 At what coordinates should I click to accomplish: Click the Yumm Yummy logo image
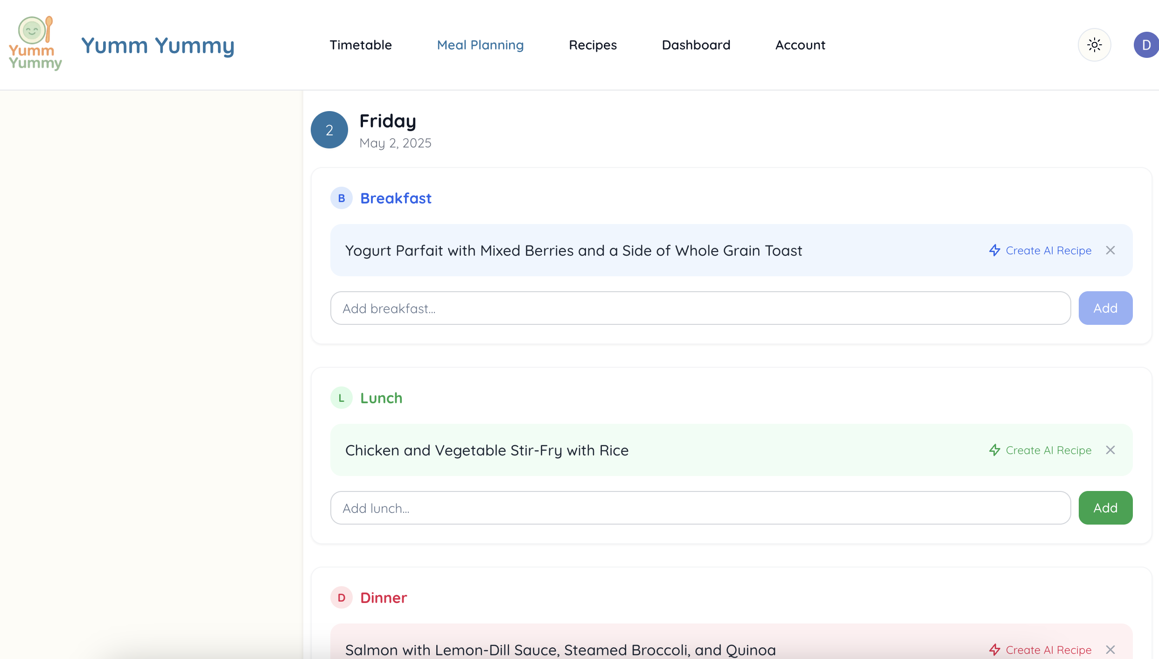point(35,44)
